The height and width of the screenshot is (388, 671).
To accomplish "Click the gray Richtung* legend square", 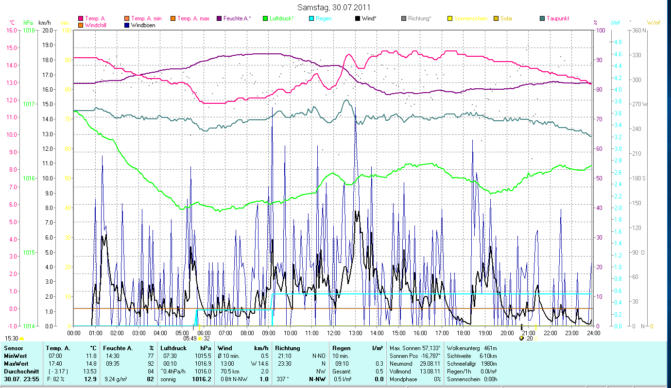I will 404,19.
